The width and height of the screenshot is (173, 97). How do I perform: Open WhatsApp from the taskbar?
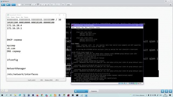pyautogui.click(x=51, y=95)
